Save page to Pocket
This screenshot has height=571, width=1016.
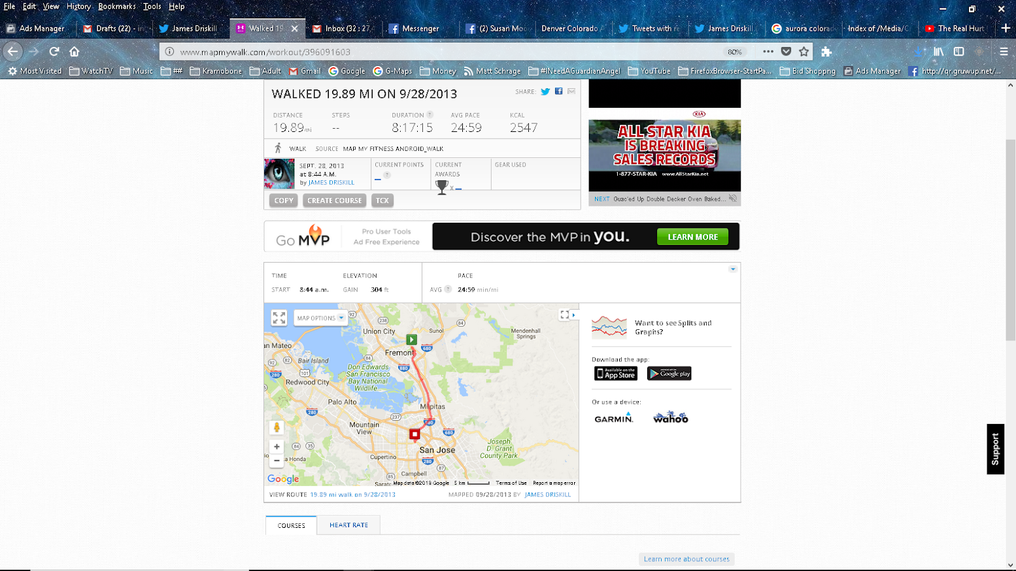click(x=786, y=52)
